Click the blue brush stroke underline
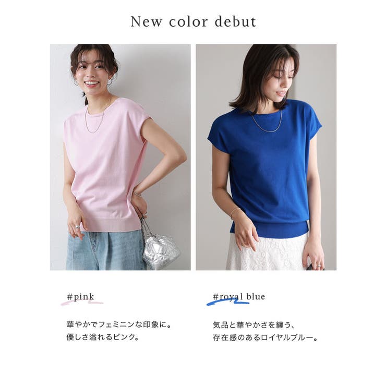Screen dimensions: 386x386 coord(228,302)
